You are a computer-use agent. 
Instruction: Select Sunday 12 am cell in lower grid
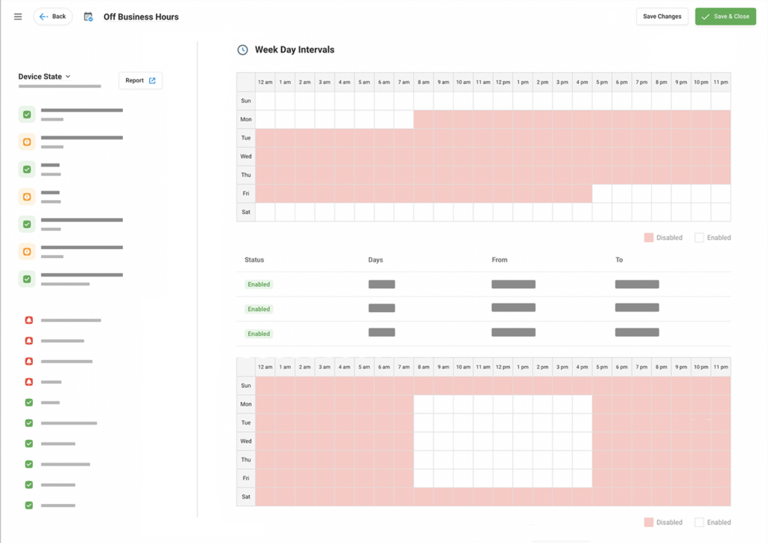tap(265, 385)
